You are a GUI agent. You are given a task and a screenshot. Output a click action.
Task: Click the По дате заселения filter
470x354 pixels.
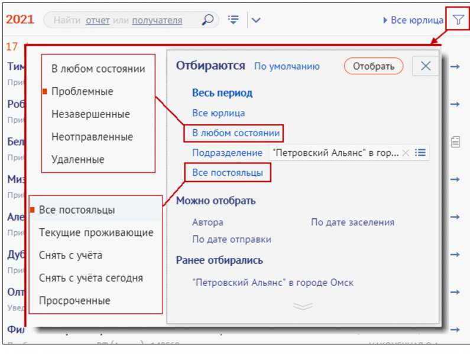click(x=352, y=222)
